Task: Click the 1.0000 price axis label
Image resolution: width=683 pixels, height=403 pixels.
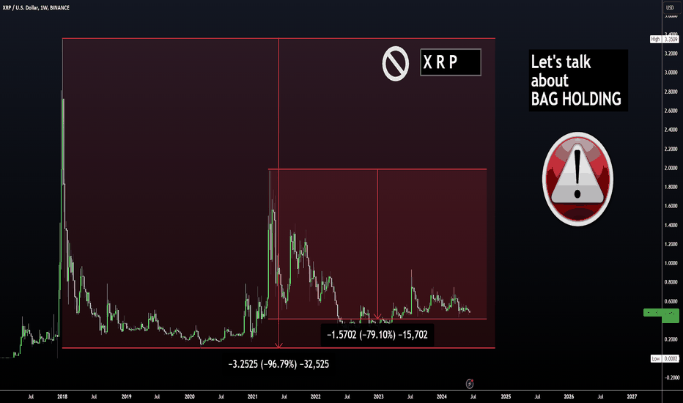Action: 671,263
